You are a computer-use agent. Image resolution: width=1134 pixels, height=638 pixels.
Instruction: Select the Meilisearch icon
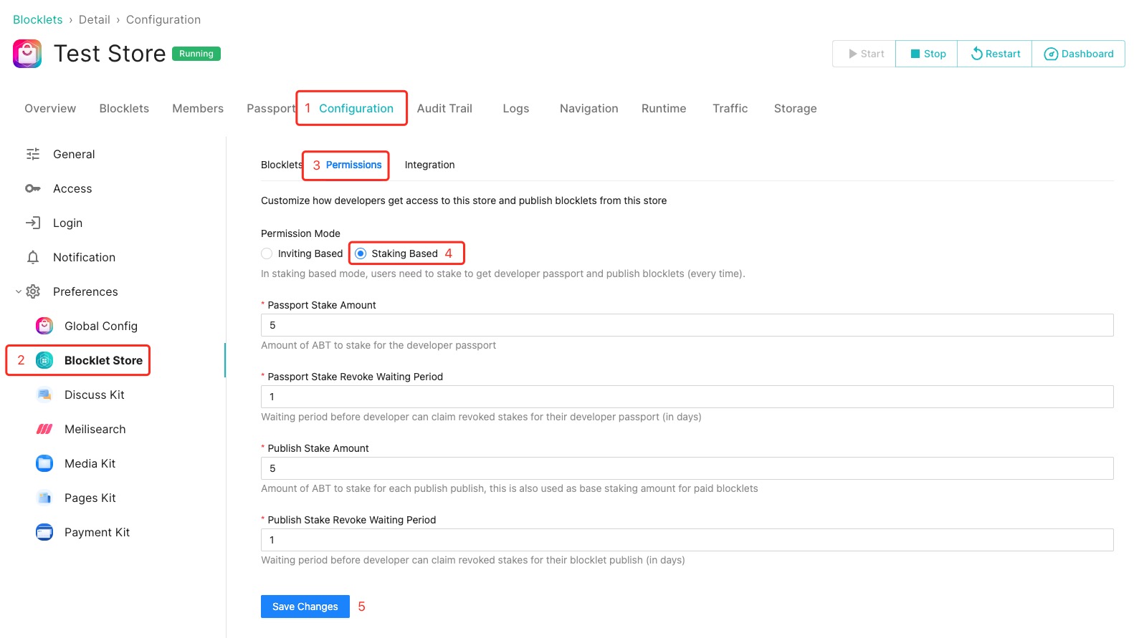click(44, 429)
